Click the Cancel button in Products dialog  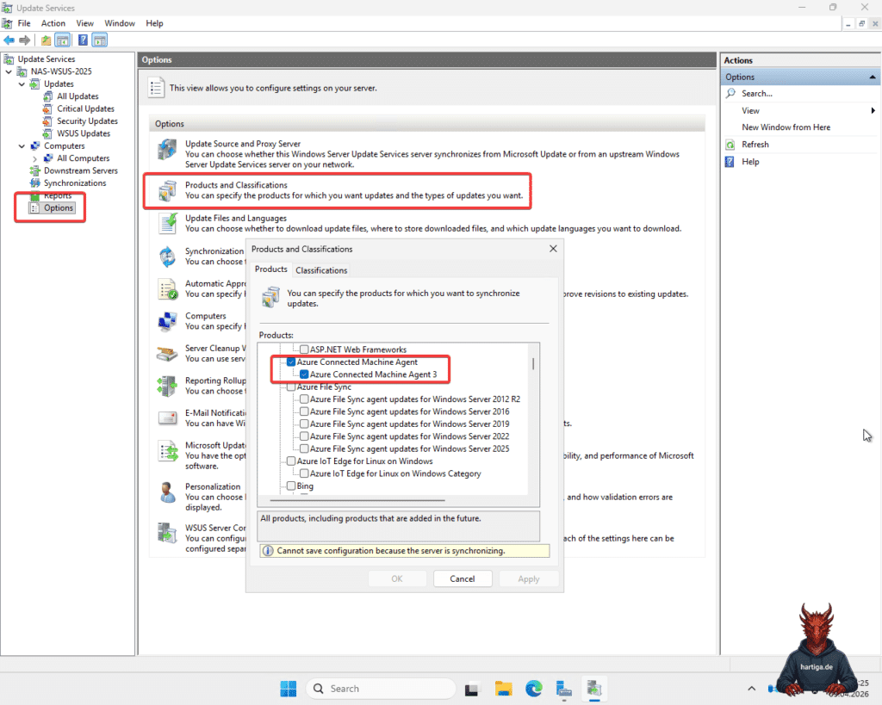tap(463, 578)
